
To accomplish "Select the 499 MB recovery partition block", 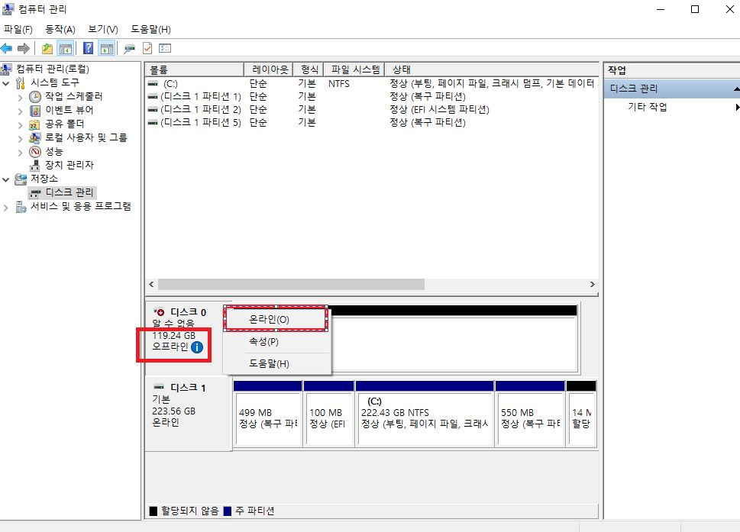I will [x=267, y=413].
